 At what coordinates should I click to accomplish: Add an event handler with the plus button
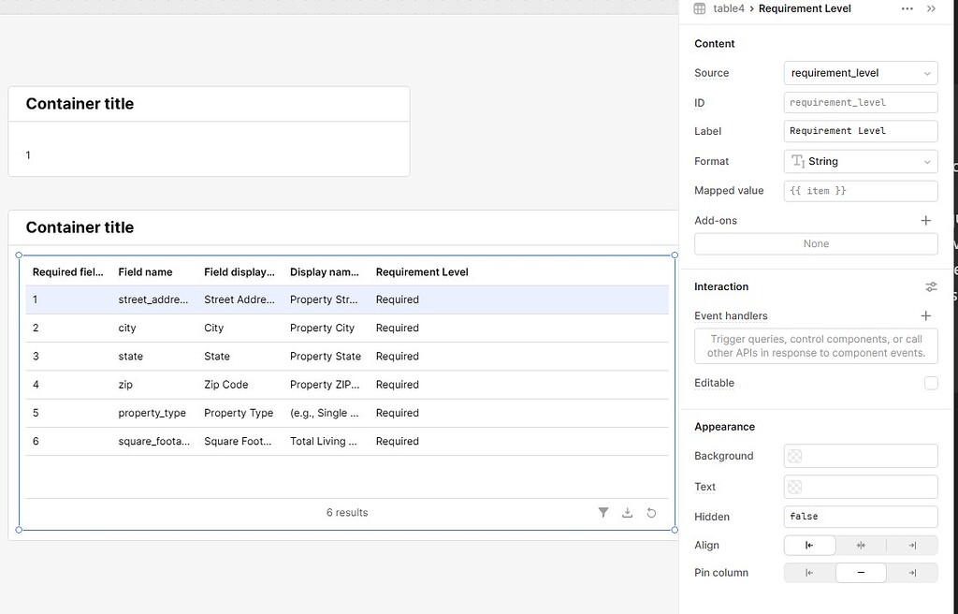coord(926,315)
